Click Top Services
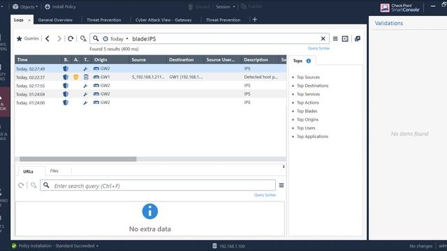Screen dimensions: 447x251 [x=308, y=94]
